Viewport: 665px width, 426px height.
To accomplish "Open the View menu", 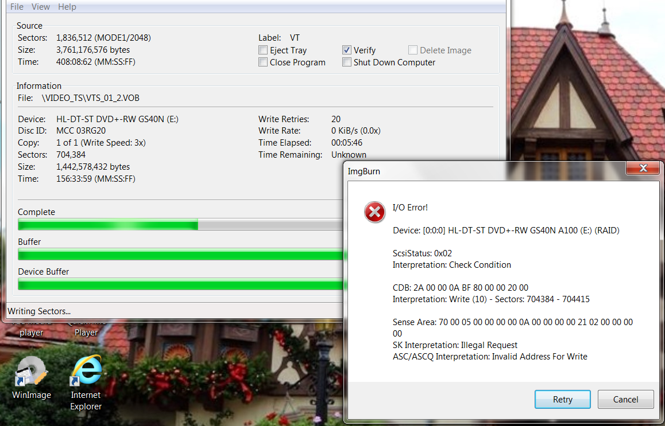I will click(x=41, y=7).
